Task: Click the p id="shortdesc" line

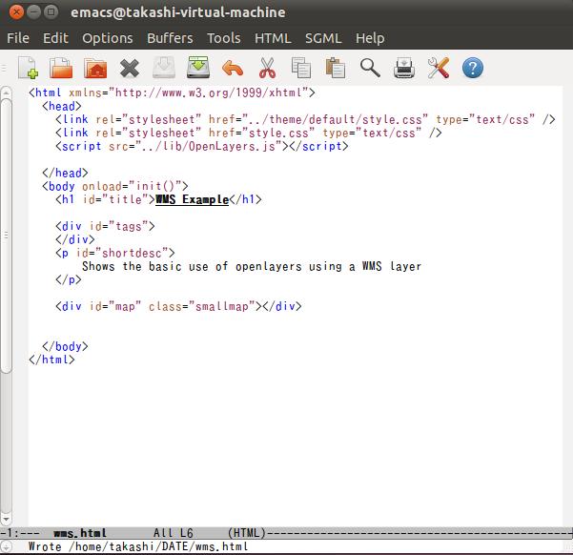Action: 115,253
